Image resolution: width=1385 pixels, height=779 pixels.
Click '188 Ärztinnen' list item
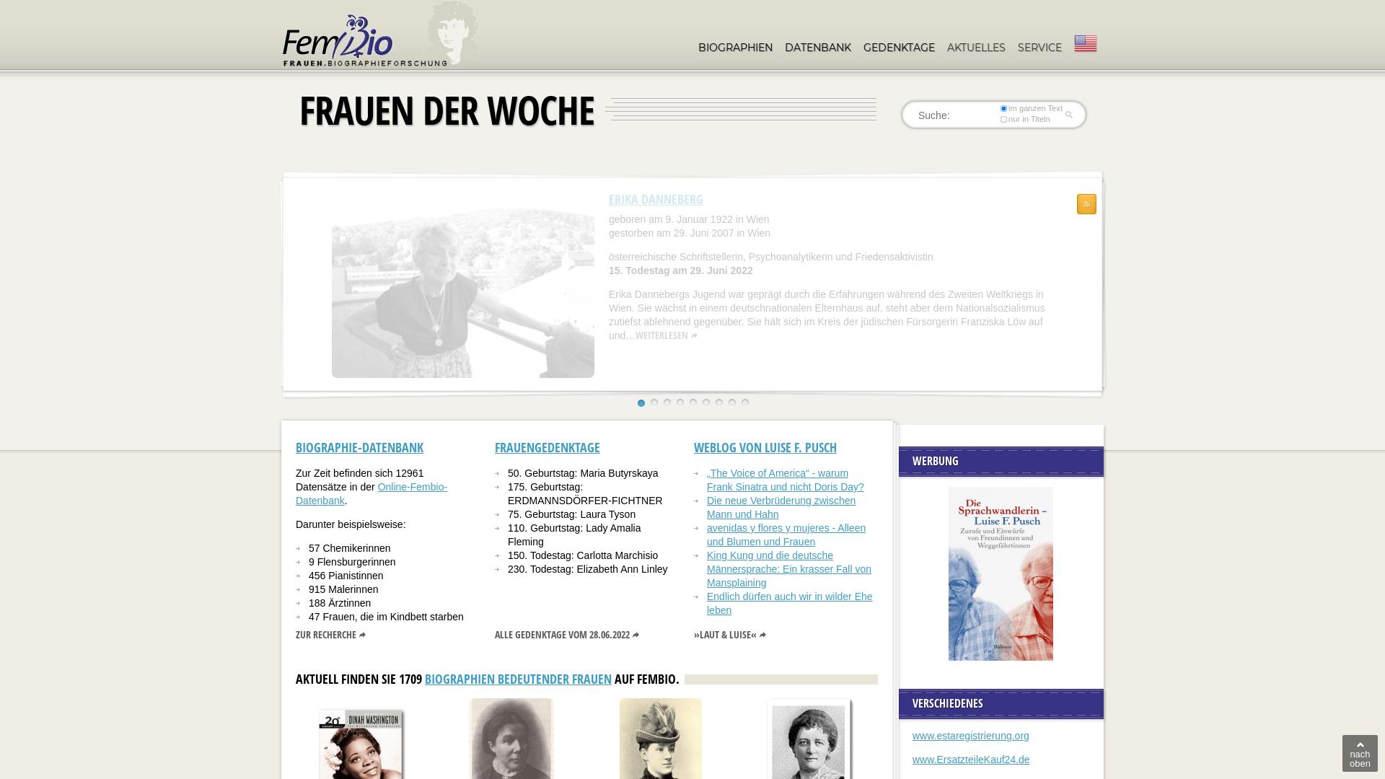tap(340, 604)
